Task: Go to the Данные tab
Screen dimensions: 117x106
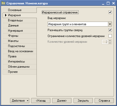Action: coord(20,25)
